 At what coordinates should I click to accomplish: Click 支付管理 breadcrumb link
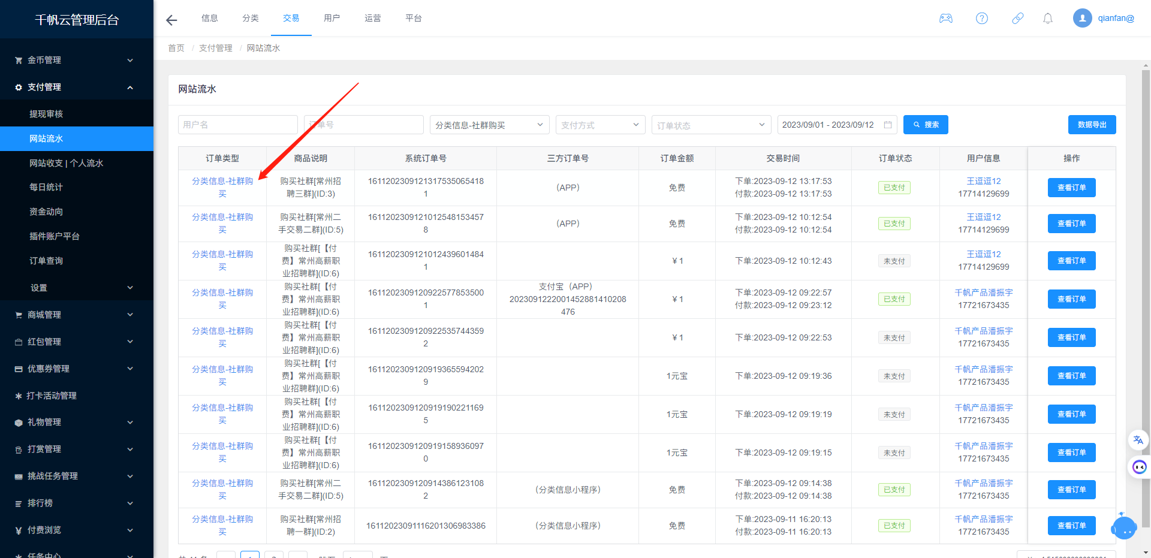pyautogui.click(x=216, y=48)
